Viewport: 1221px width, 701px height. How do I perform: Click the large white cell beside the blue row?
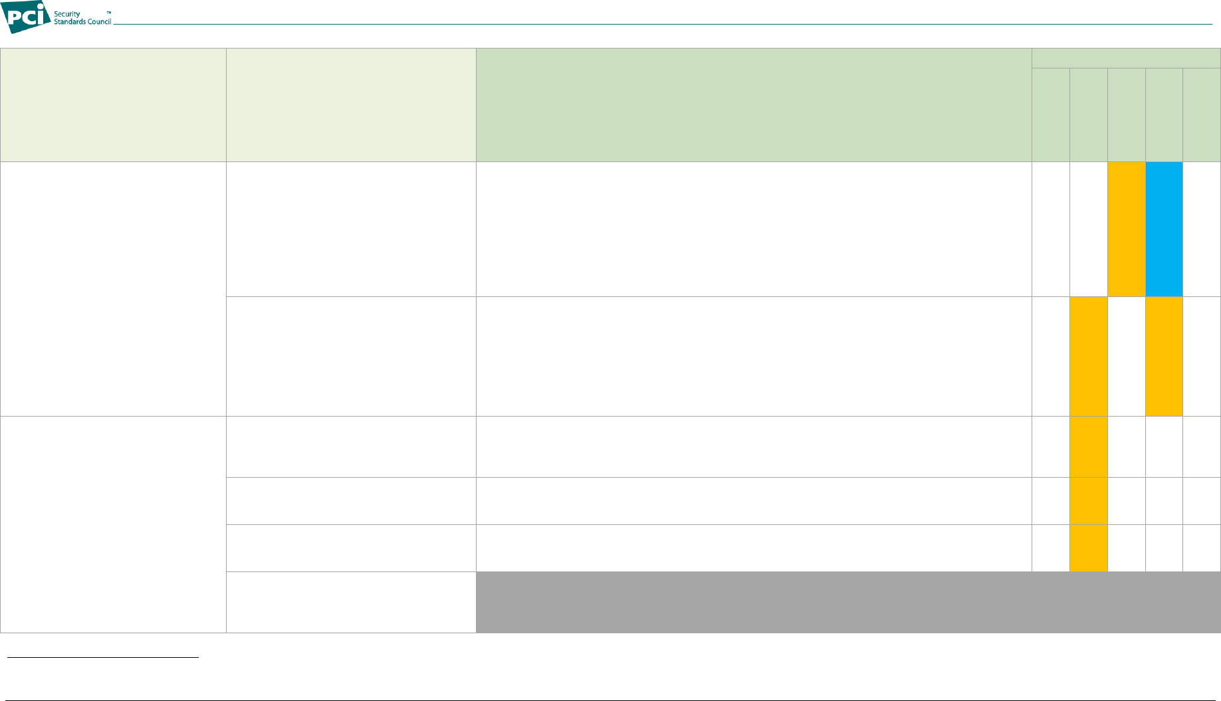tap(754, 229)
